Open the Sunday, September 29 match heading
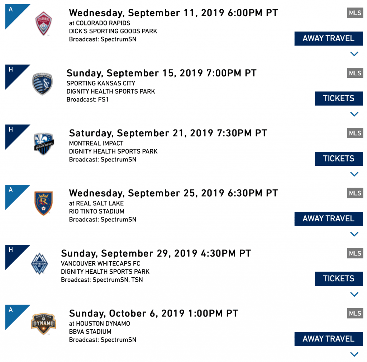Image resolution: width=367 pixels, height=362 pixels. pos(156,253)
